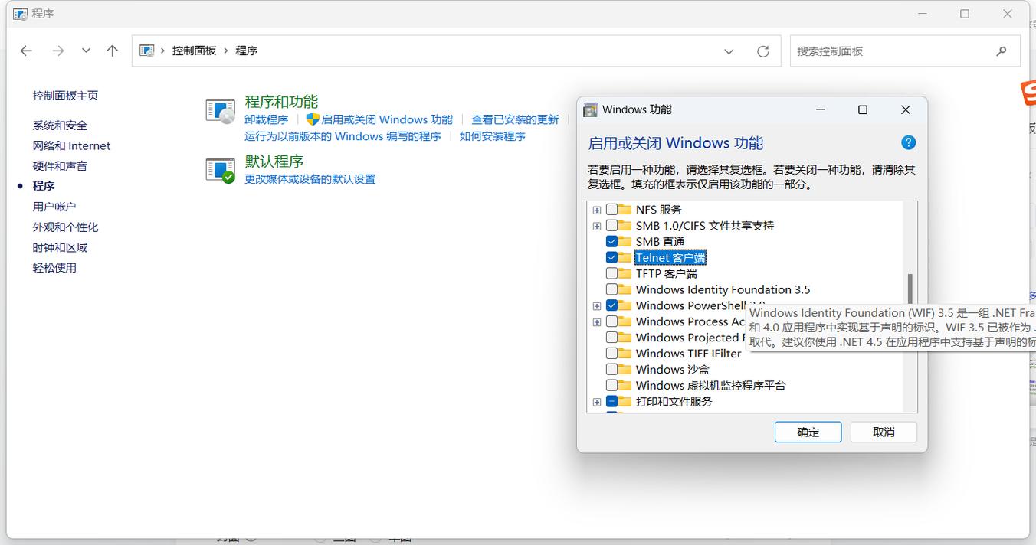Open 控制面板主页 in the sidebar
Screen dimensions: 1036x545
(65, 96)
